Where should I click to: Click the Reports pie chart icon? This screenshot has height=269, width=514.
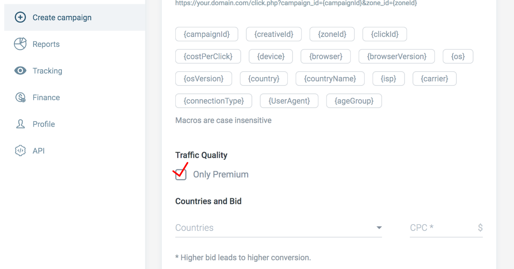[x=20, y=44]
